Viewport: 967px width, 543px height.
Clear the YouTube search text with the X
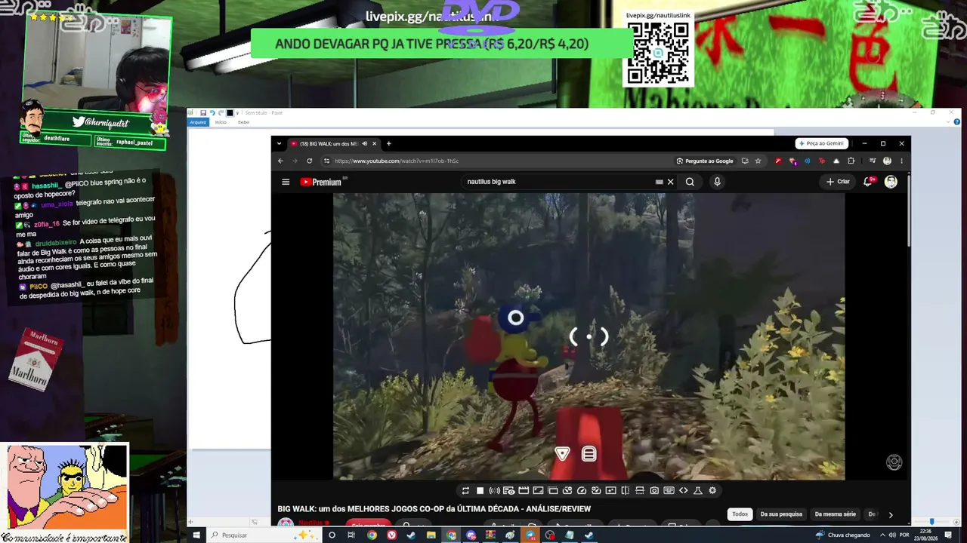tap(670, 182)
